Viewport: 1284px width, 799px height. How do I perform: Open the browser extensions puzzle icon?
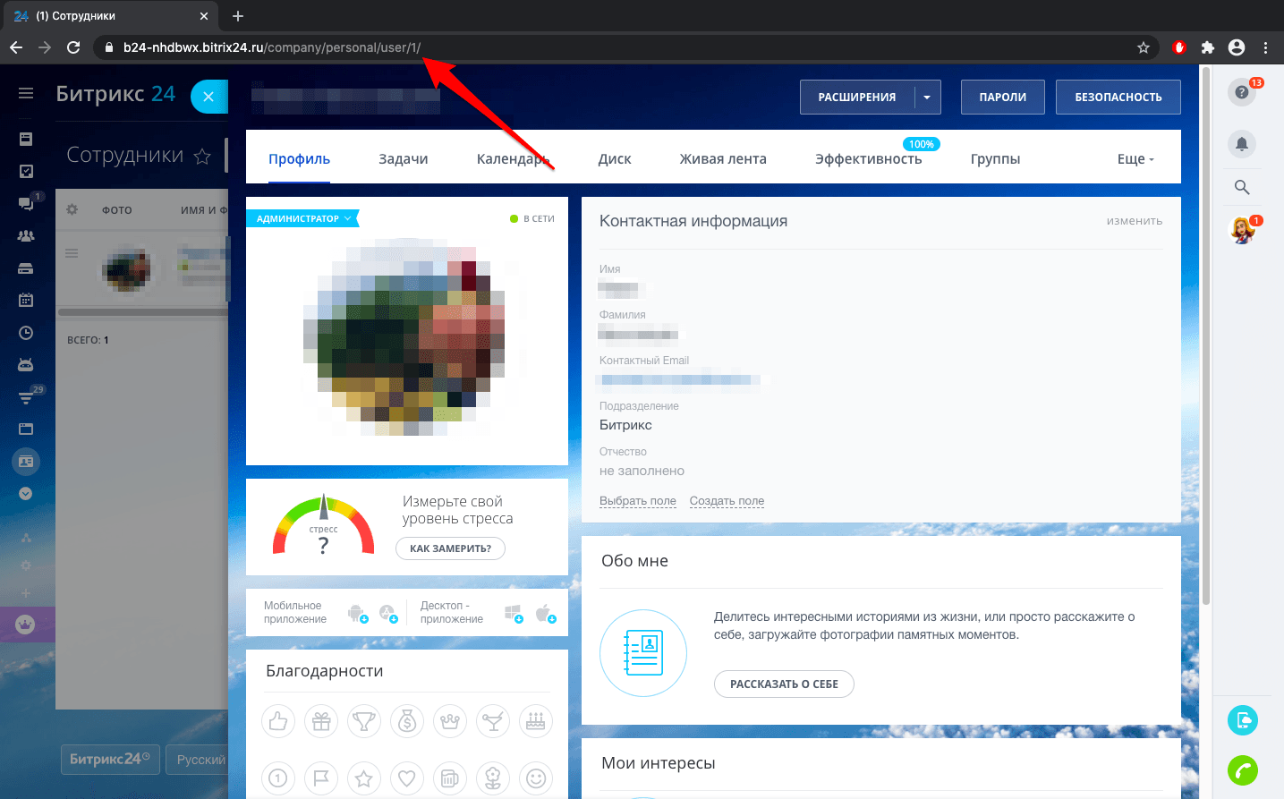(1208, 47)
